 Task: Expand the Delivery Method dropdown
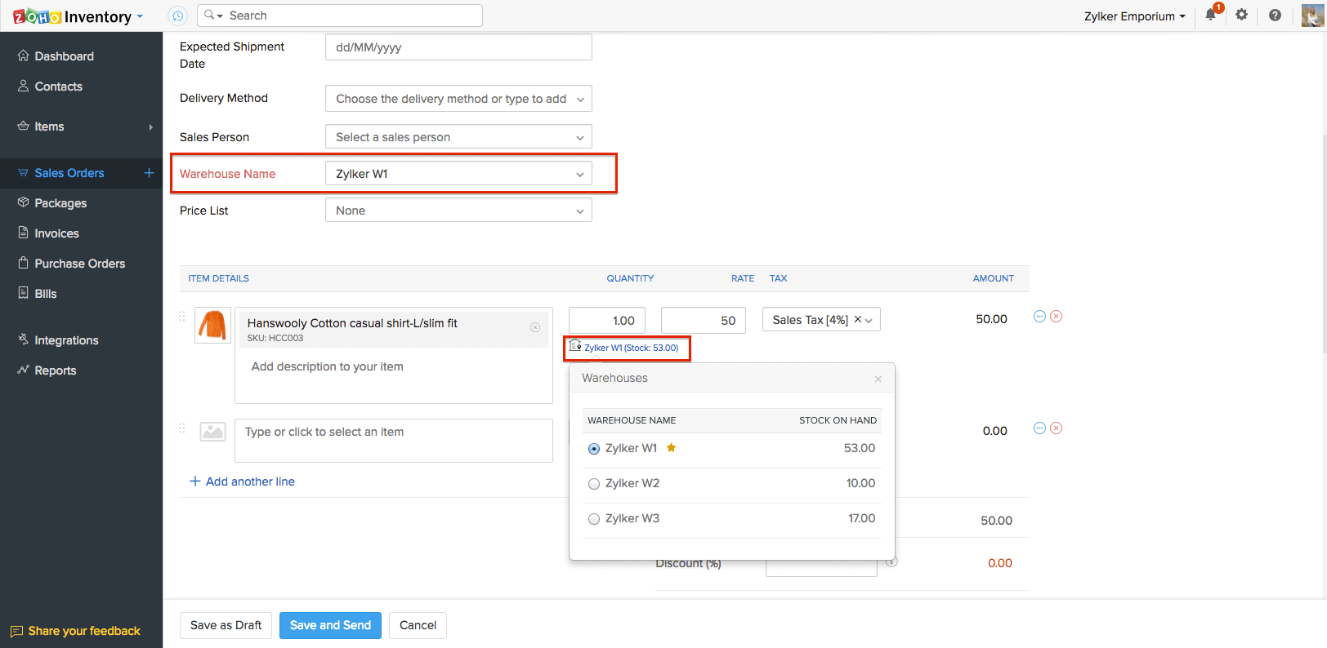[458, 99]
